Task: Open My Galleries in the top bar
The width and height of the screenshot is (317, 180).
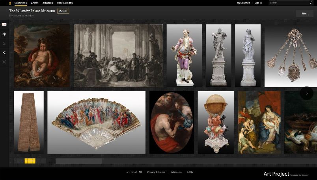Action: click(243, 3)
